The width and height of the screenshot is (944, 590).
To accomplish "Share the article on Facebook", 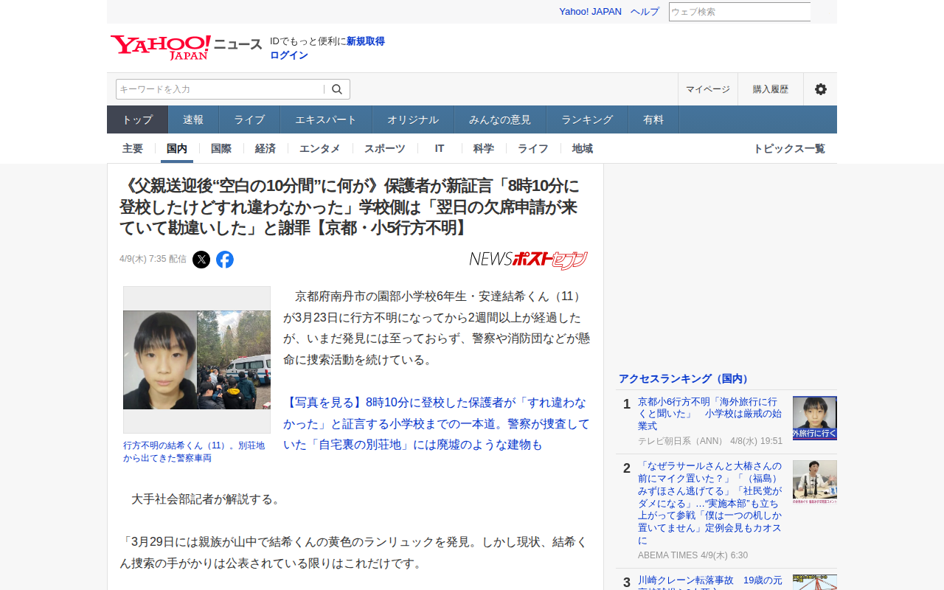I will click(x=225, y=260).
